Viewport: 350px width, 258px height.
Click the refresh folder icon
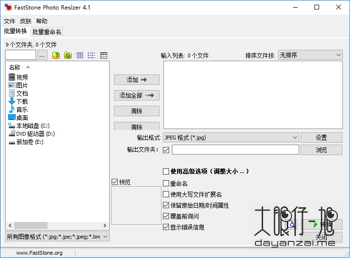click(68, 55)
